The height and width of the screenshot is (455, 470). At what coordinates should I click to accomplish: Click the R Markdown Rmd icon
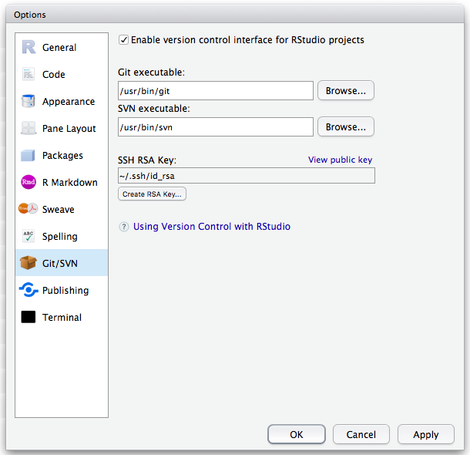(29, 182)
